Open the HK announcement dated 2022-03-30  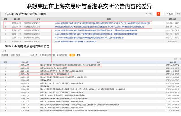click(x=63, y=77)
